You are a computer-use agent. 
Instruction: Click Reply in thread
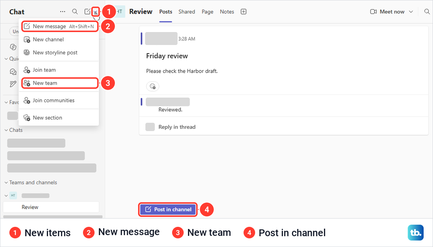177,127
